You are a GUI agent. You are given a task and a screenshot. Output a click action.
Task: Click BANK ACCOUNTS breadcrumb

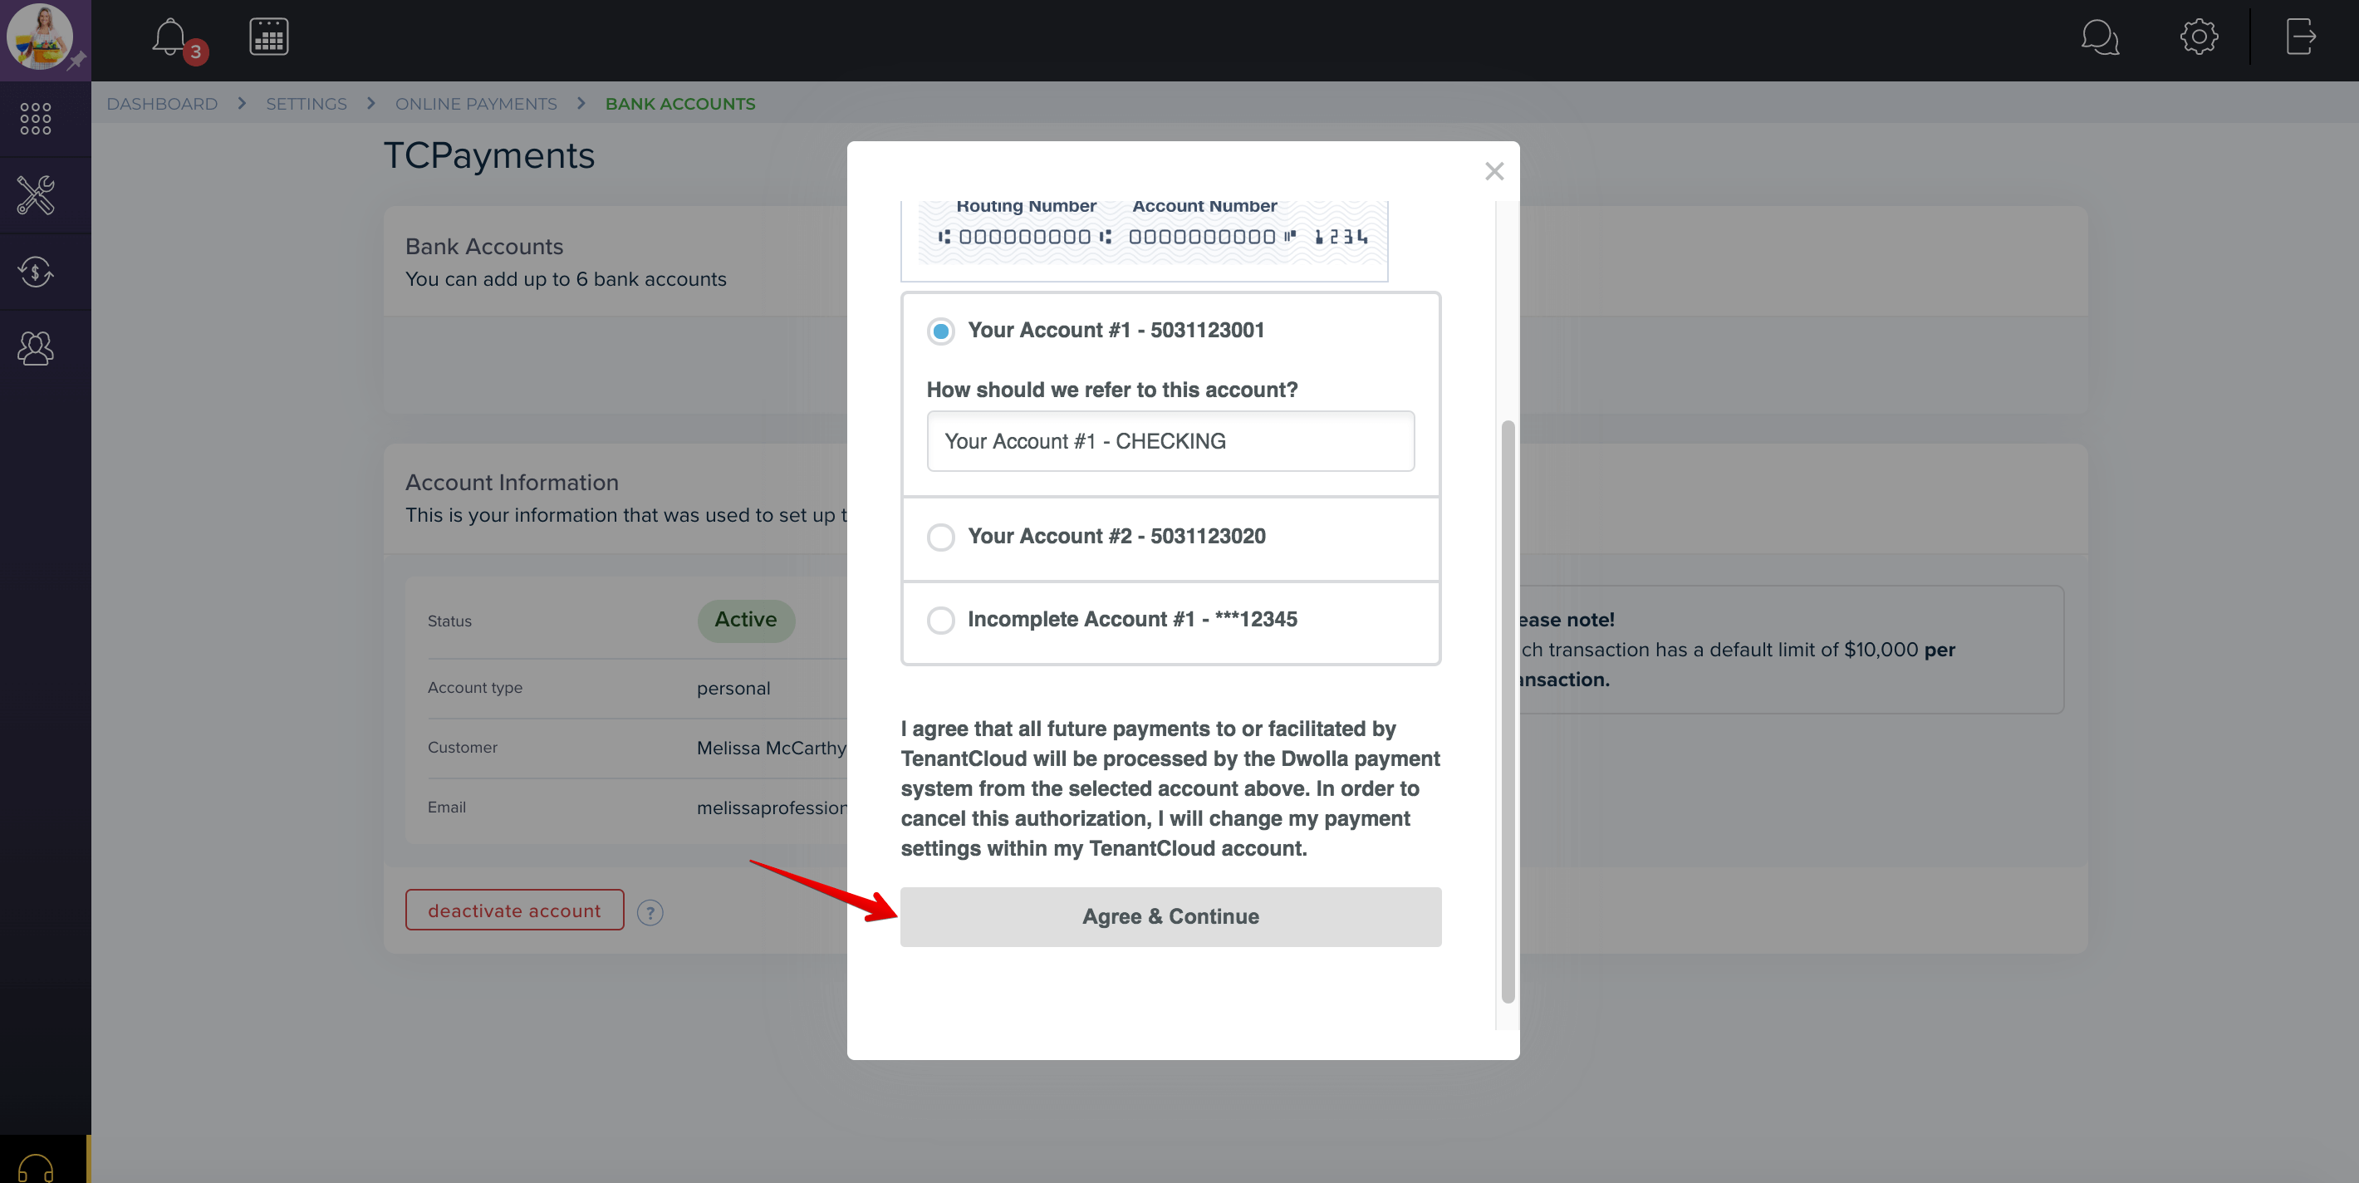point(679,104)
